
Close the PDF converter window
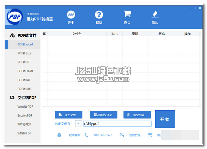point(200,8)
